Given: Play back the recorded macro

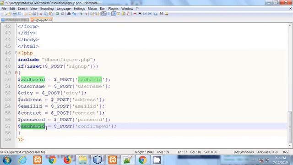Looking at the screenshot, I should tap(145, 14).
